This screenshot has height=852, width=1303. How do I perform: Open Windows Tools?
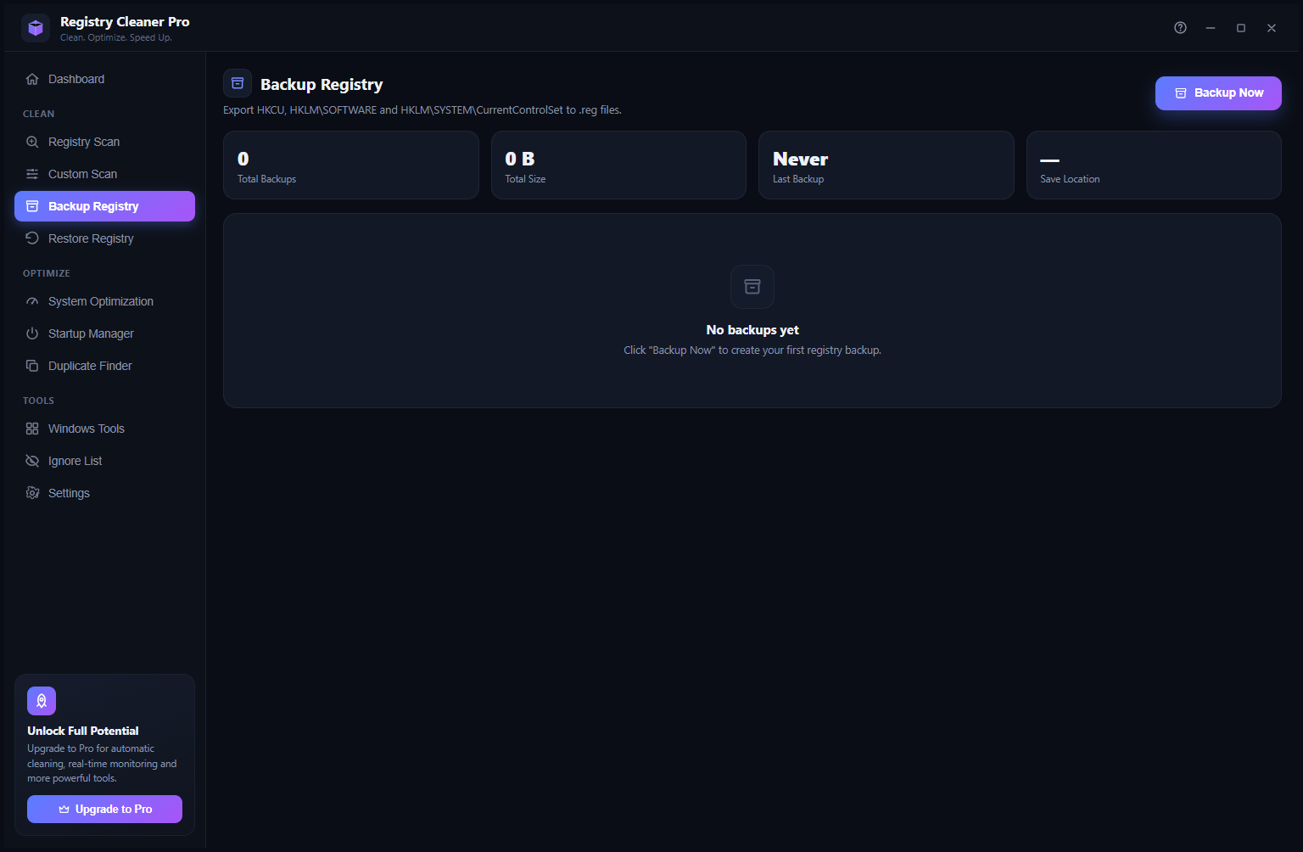click(x=104, y=429)
